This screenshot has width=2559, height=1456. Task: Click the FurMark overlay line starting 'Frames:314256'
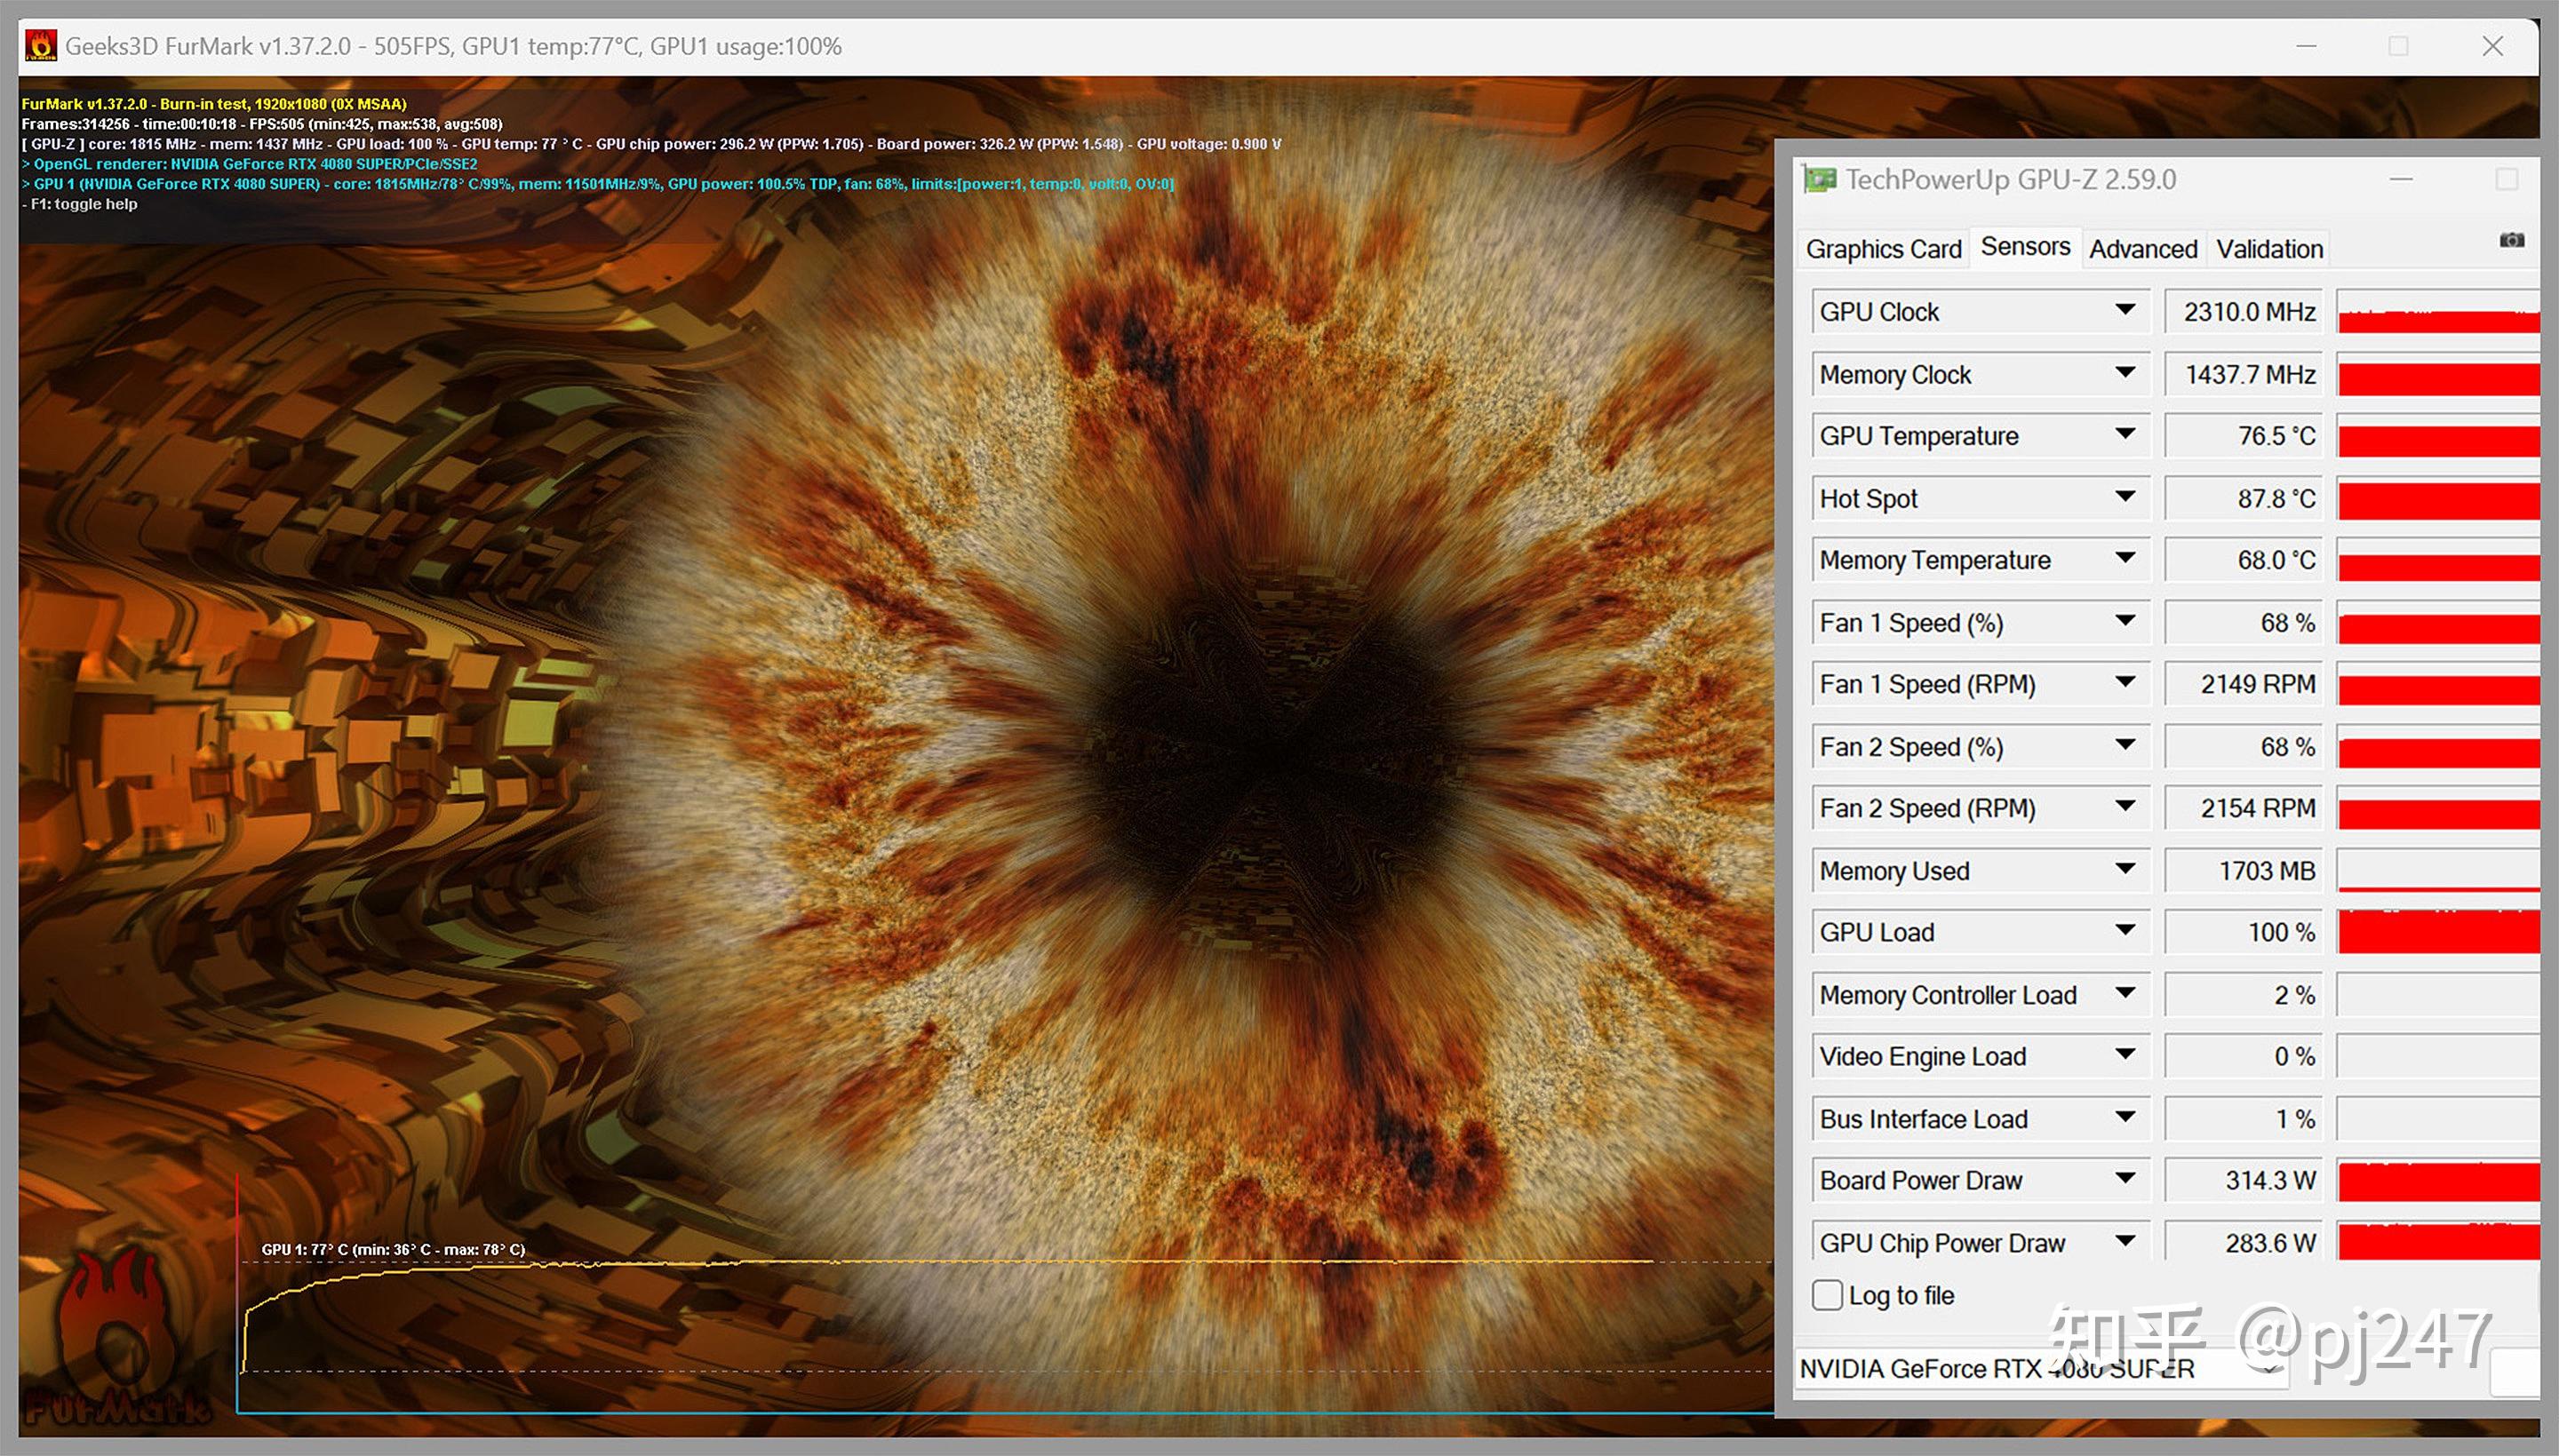click(x=262, y=124)
